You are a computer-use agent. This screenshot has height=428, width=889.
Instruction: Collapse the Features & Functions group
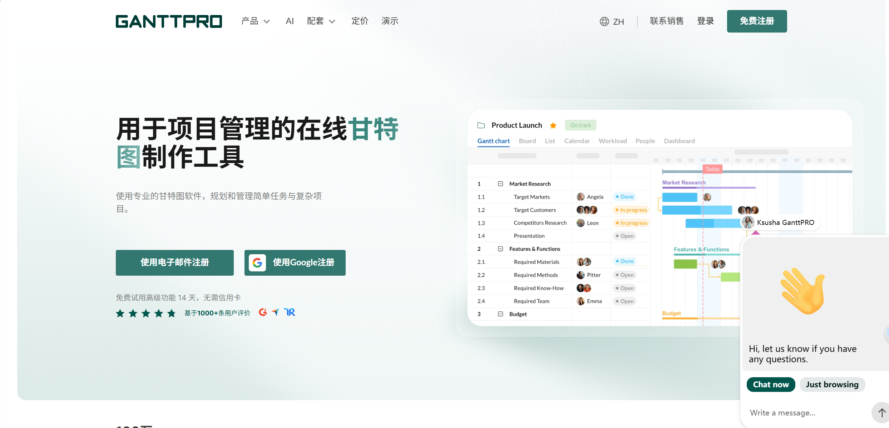pyautogui.click(x=500, y=249)
